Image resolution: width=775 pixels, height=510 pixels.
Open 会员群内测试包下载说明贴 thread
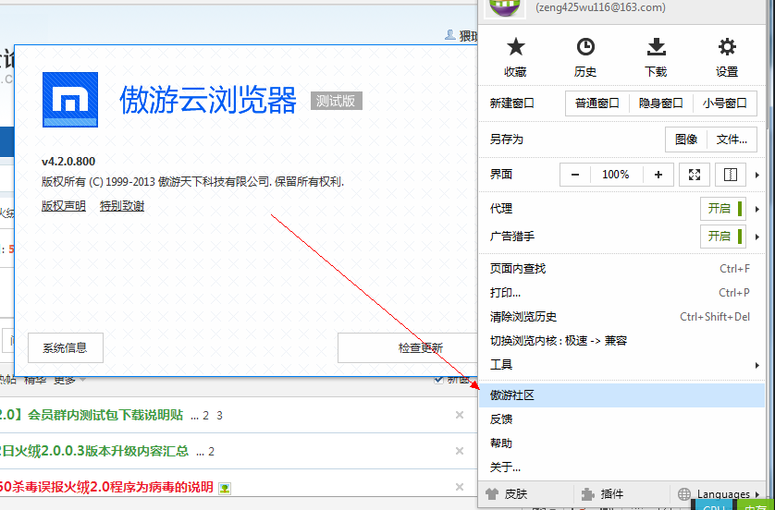105,415
